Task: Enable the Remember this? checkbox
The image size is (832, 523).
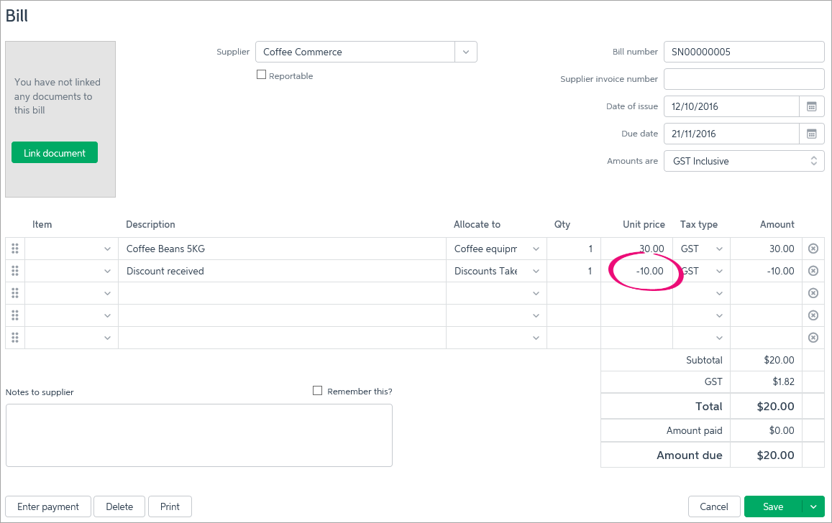Action: [x=318, y=391]
